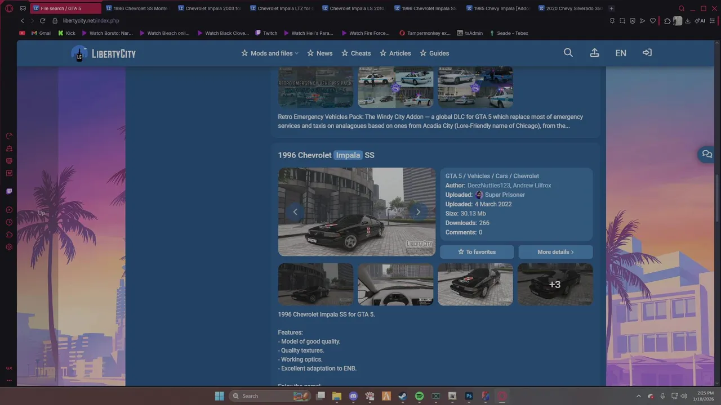Click the More details button
The height and width of the screenshot is (405, 721).
(x=555, y=252)
